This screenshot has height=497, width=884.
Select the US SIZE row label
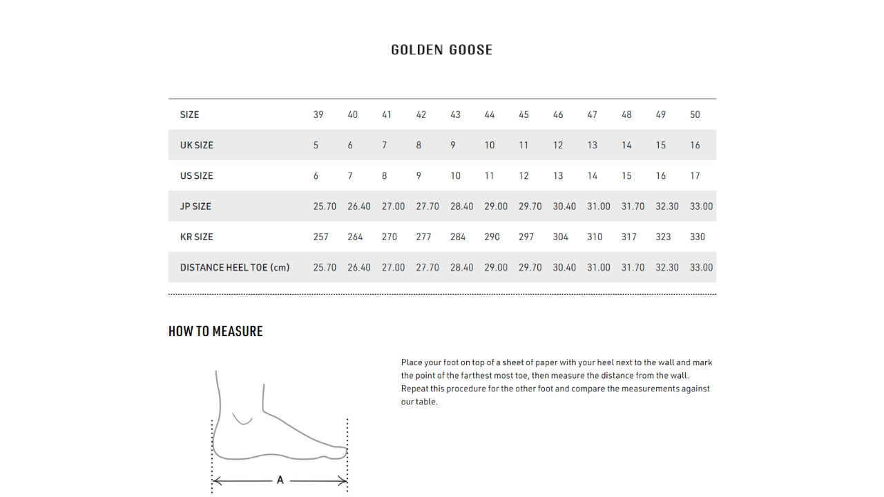pyautogui.click(x=197, y=176)
